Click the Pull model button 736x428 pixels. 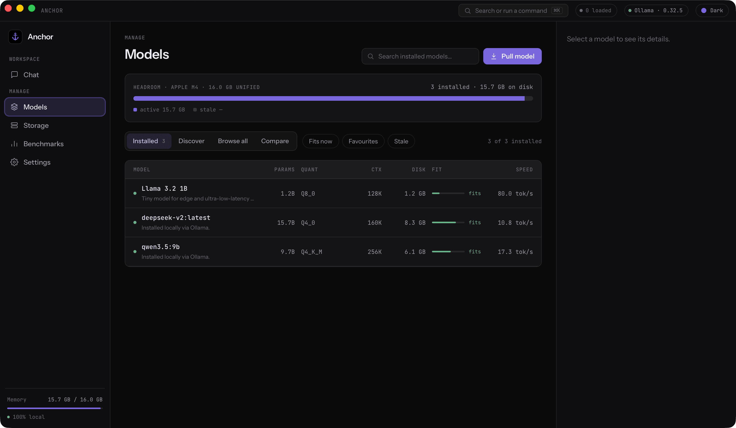(x=512, y=57)
